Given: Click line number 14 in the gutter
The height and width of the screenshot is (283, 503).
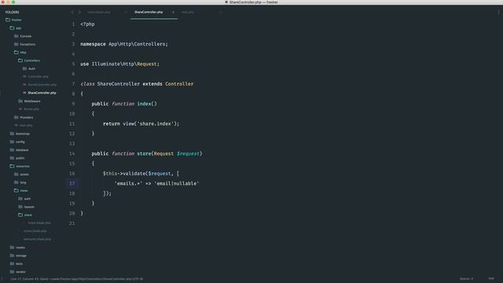Looking at the screenshot, I should (72, 154).
